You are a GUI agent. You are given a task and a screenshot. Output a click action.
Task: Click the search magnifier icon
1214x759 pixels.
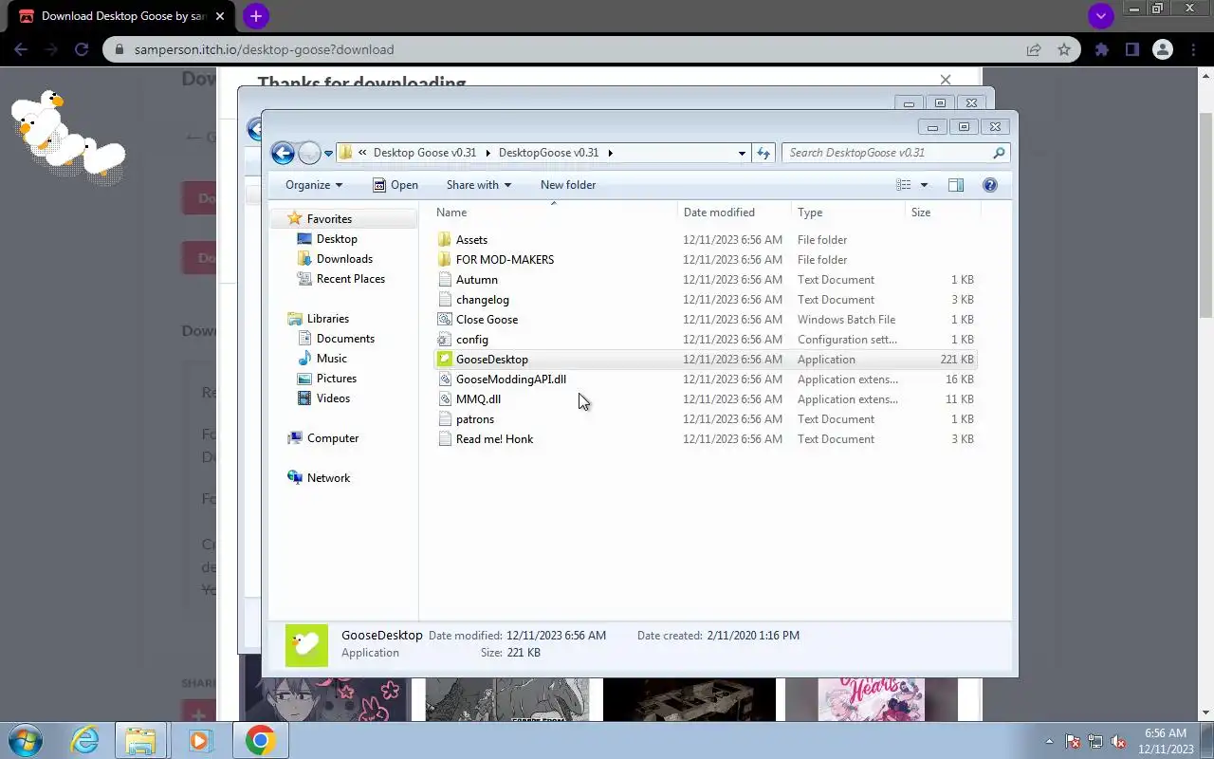[999, 153]
